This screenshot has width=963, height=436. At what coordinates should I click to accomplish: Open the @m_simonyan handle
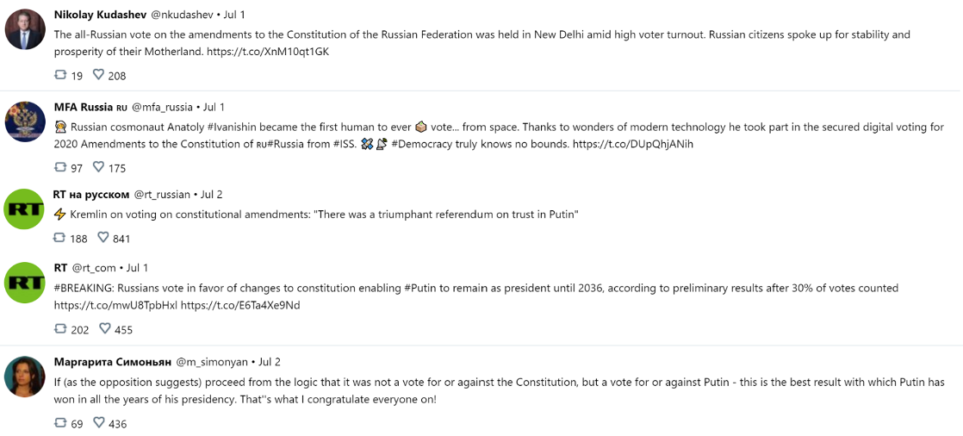coord(212,362)
